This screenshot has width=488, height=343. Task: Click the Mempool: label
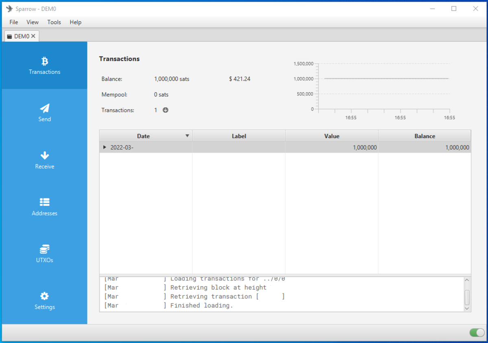point(114,95)
